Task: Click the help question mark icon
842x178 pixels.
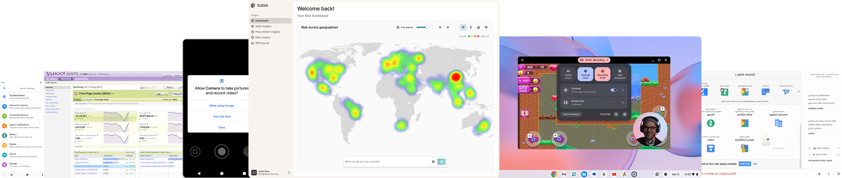Action: tap(616, 114)
